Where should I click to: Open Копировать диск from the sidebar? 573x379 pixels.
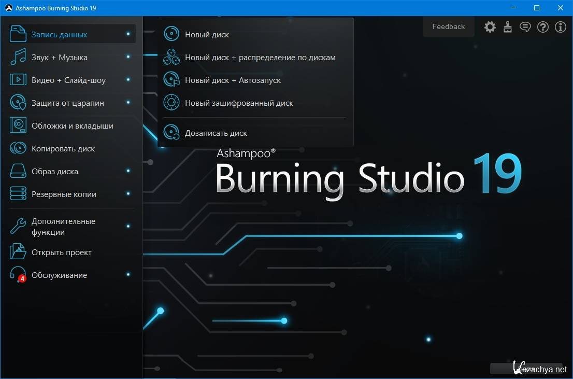point(63,149)
